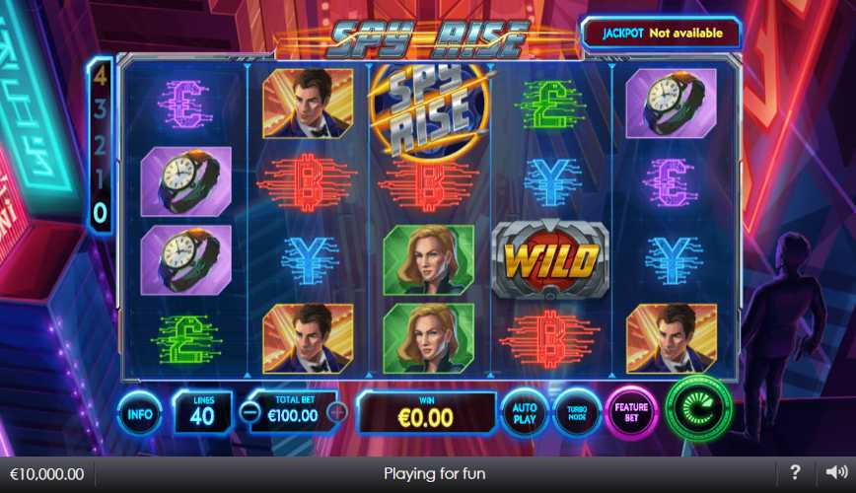Image resolution: width=856 pixels, height=493 pixels.
Task: Increase total bet with plus button
Action: point(337,412)
